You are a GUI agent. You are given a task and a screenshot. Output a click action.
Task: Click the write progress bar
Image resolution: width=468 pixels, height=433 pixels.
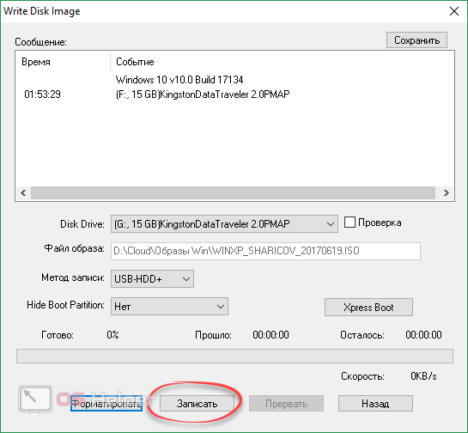point(234,356)
